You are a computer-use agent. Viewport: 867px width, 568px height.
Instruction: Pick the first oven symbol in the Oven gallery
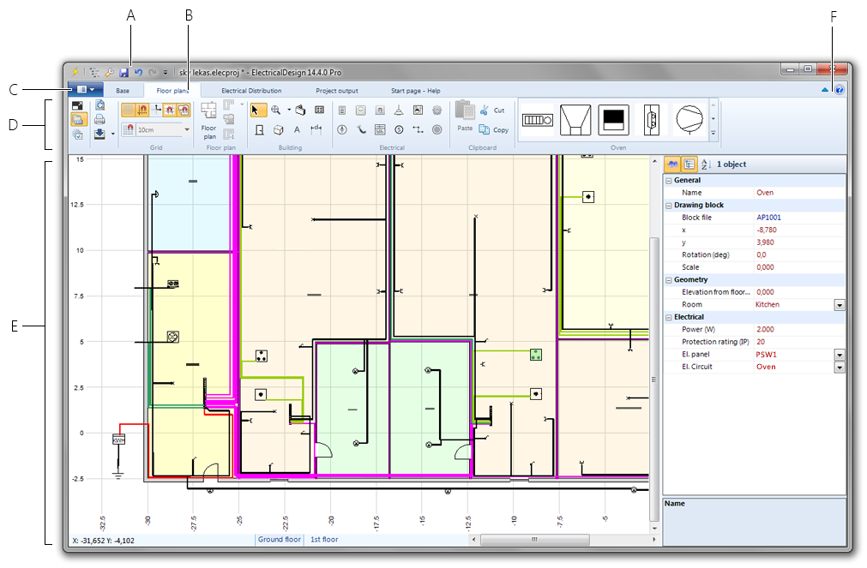point(536,120)
